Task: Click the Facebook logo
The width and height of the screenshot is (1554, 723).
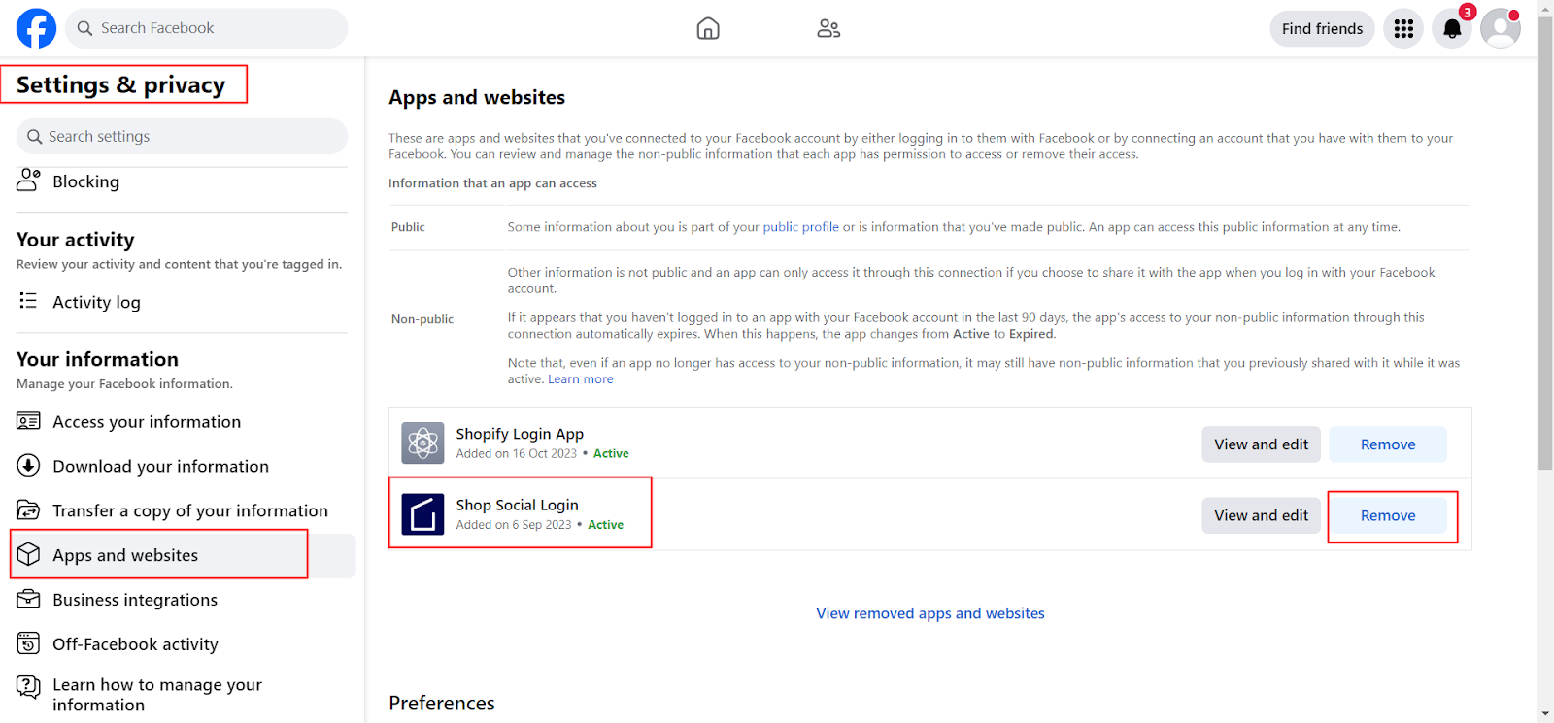Action: coord(36,28)
